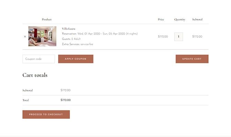Open the Villa Laura product link
Image resolution: width=231 pixels, height=137 pixels.
pos(69,29)
